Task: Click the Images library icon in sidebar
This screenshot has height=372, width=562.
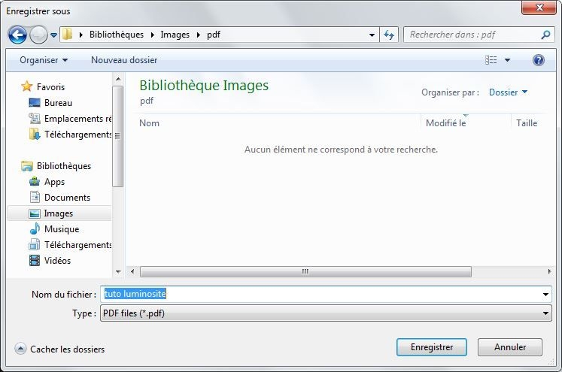Action: (x=35, y=213)
